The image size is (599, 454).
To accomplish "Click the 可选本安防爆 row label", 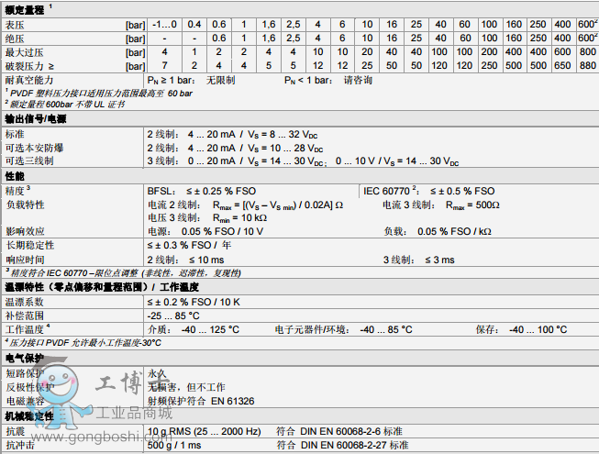I will pyautogui.click(x=34, y=148).
